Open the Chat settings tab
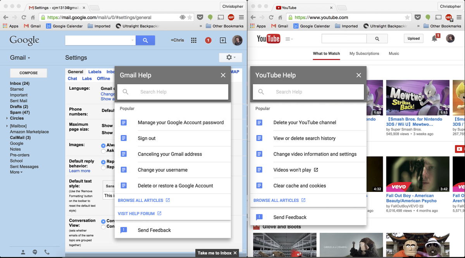The image size is (465, 258). click(x=72, y=79)
